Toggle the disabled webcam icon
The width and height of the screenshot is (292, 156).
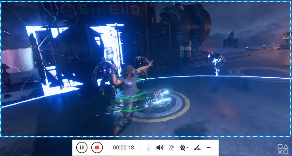coord(183,148)
